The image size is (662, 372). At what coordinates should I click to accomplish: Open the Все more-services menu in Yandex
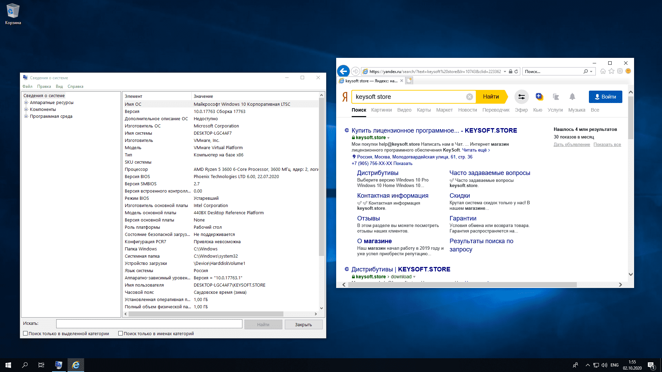(x=595, y=110)
